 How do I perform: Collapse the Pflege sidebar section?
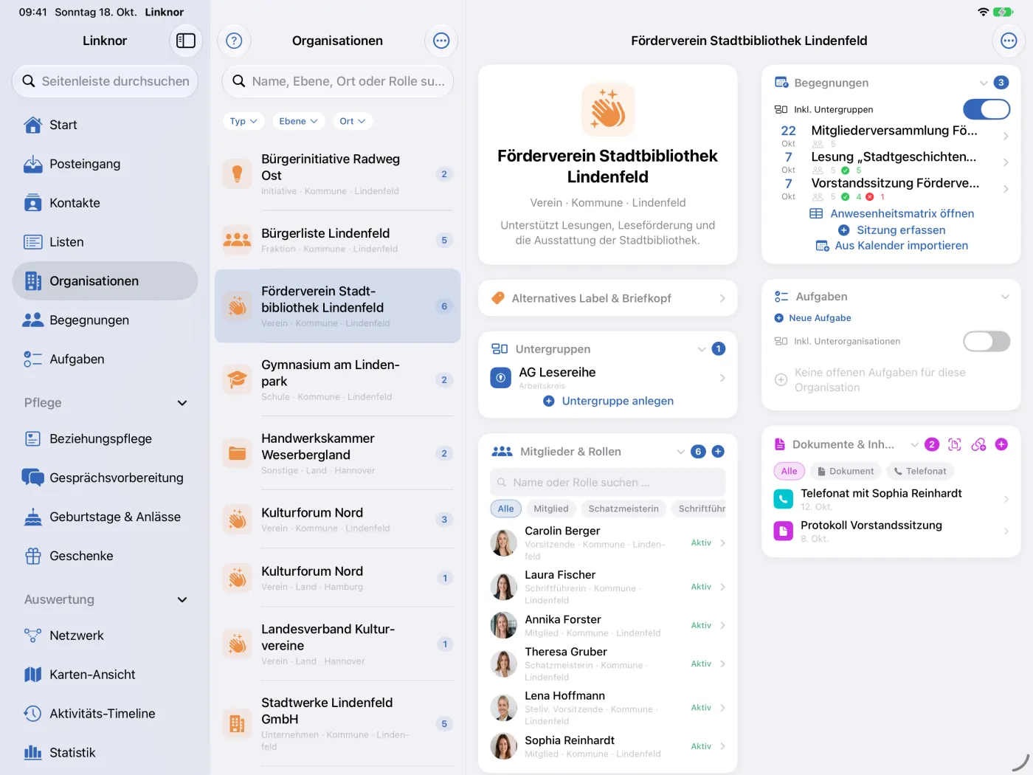pyautogui.click(x=182, y=403)
